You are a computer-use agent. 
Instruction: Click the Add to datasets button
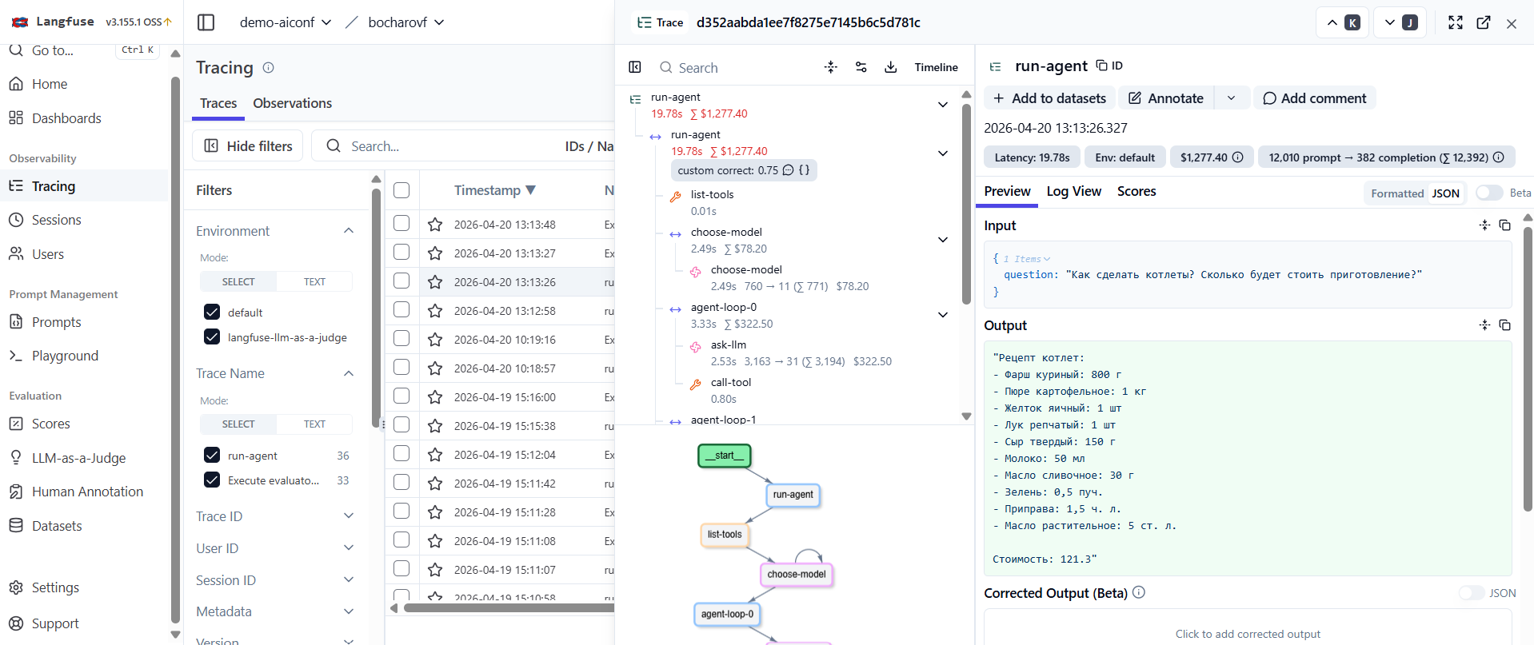[x=1049, y=98]
